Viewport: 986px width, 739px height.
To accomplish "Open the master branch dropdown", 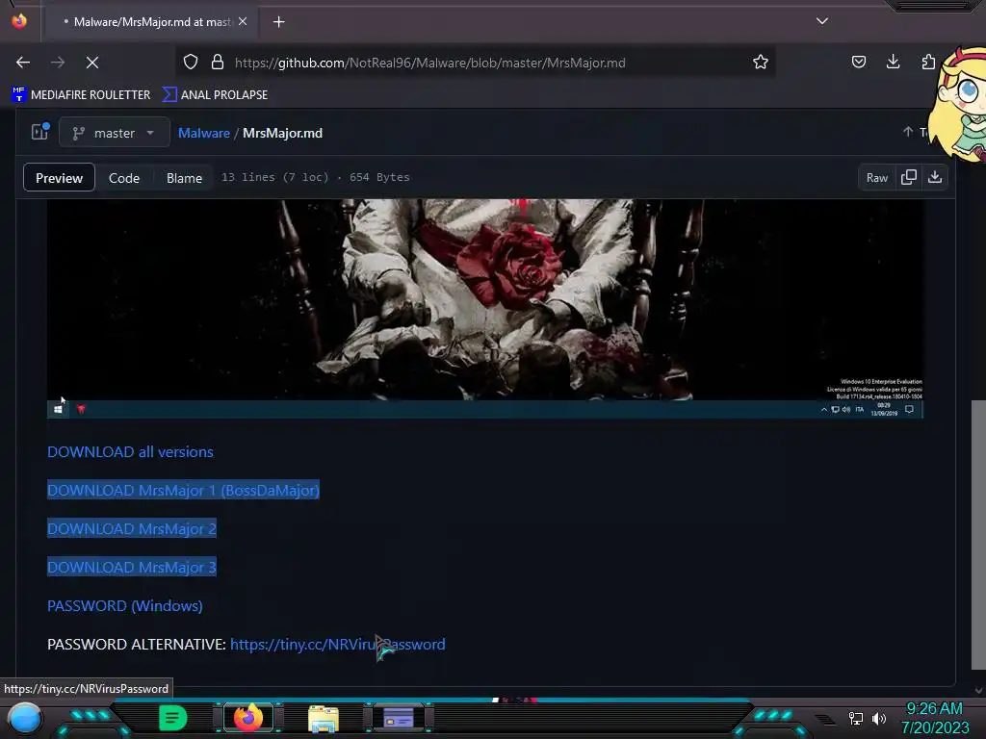I will [x=115, y=133].
